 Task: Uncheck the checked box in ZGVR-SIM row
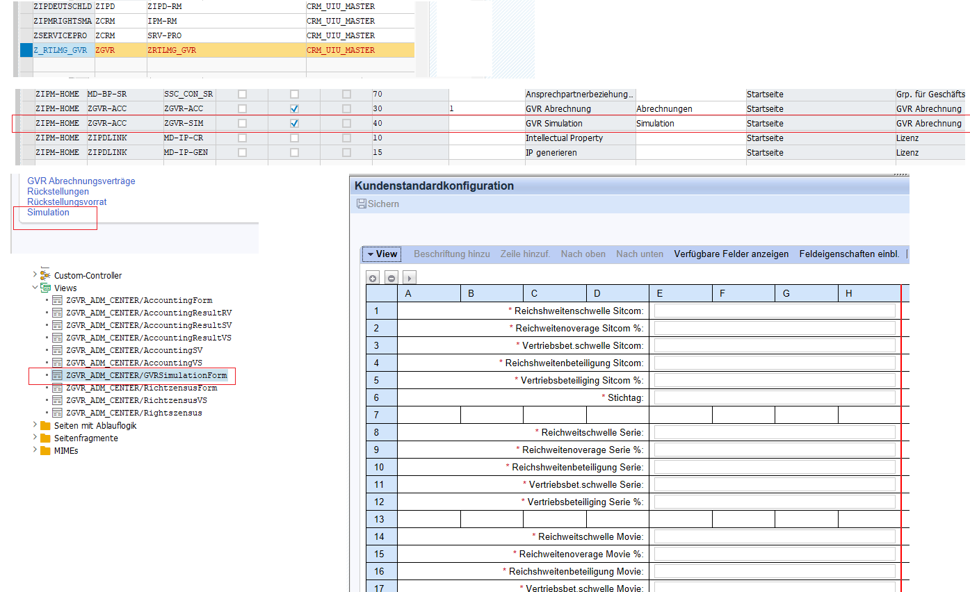(x=294, y=124)
